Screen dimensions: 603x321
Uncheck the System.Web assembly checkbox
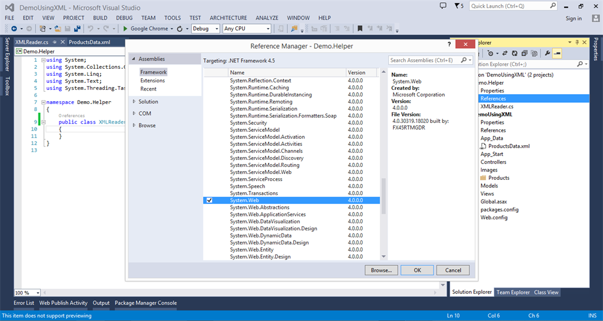pos(210,200)
